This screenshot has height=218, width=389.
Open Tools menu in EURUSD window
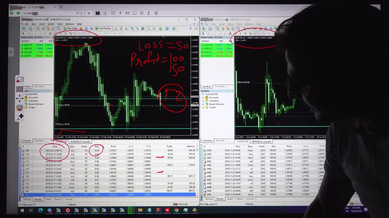(x=60, y=24)
